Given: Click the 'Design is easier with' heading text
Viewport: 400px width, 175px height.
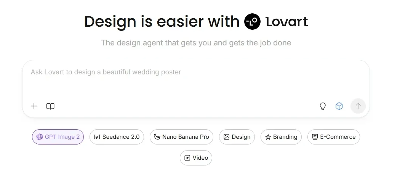Looking at the screenshot, I should (162, 22).
